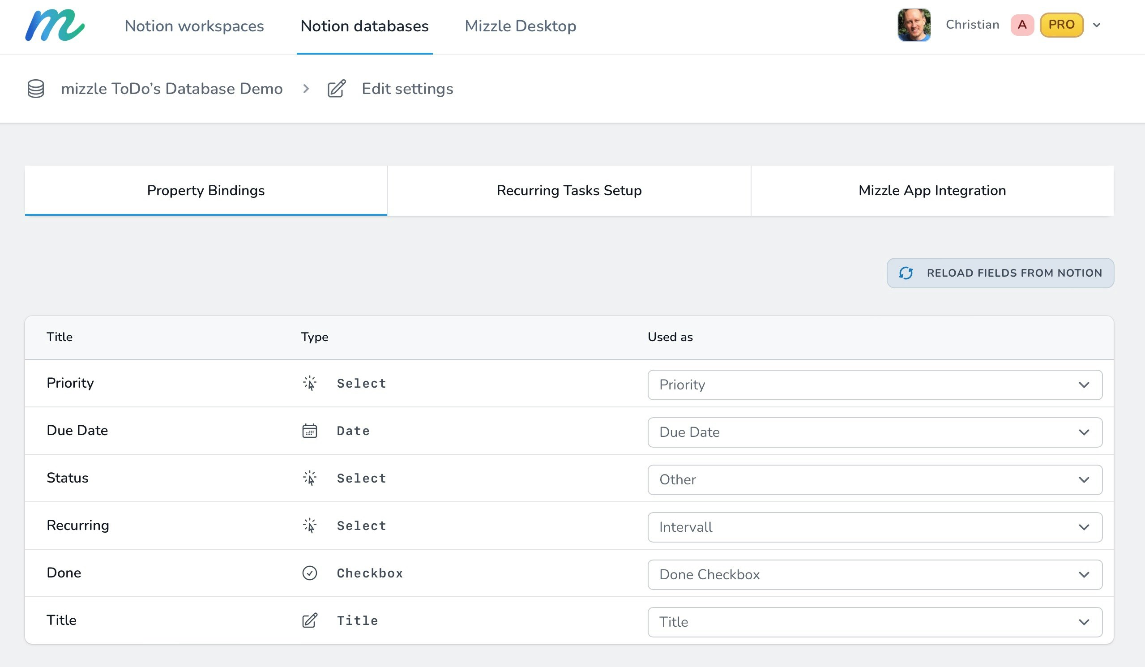
Task: Click the 'Used as' column header
Action: [670, 337]
